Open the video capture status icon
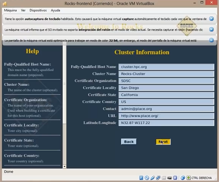 pyautogui.click(x=170, y=178)
